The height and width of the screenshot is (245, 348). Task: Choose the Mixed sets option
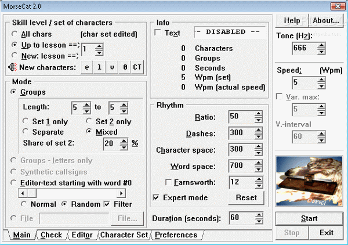pyautogui.click(x=89, y=131)
